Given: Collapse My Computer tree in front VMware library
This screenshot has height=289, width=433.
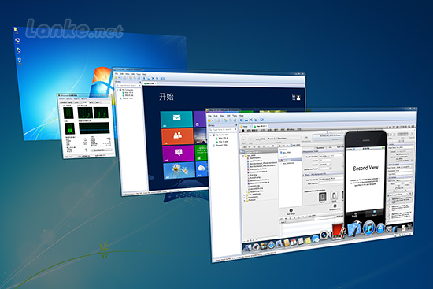Looking at the screenshot, I should (x=210, y=135).
